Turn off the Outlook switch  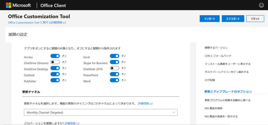pyautogui.click(x=55, y=74)
